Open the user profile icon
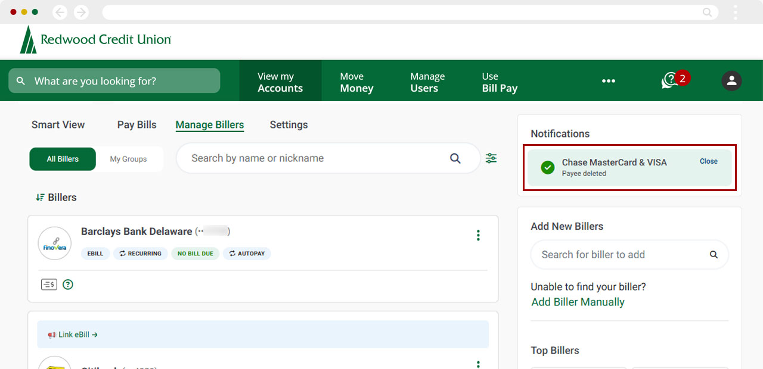The image size is (763, 369). pyautogui.click(x=731, y=80)
